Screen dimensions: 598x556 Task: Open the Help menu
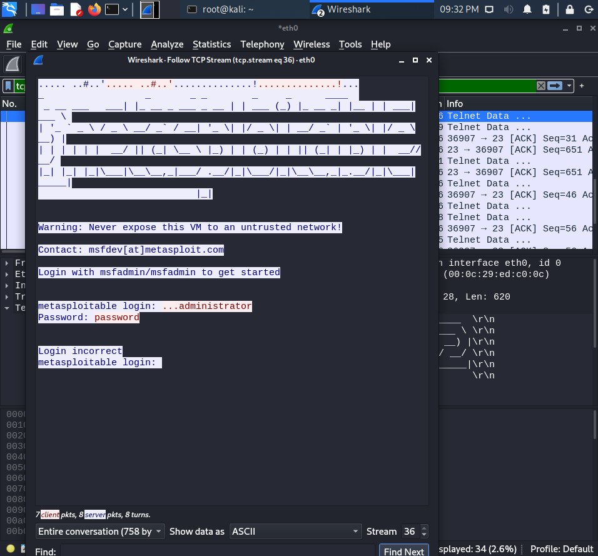(380, 44)
